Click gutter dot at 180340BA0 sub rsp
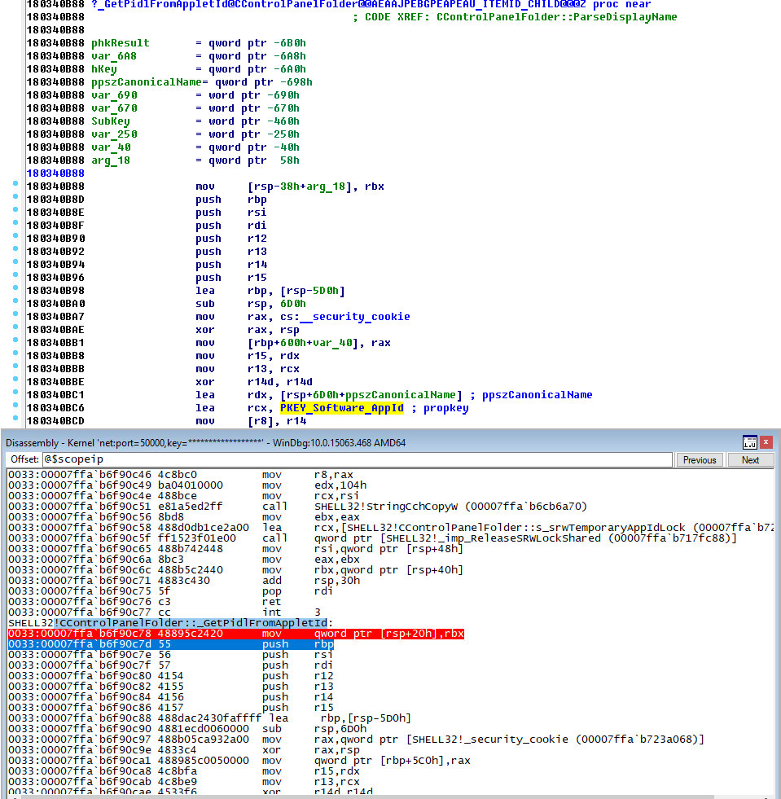 pos(15,303)
